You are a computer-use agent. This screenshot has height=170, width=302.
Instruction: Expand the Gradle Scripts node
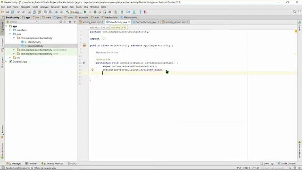pos(6,62)
